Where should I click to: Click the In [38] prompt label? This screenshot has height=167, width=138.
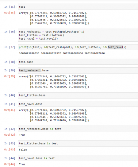(x=10, y=62)
